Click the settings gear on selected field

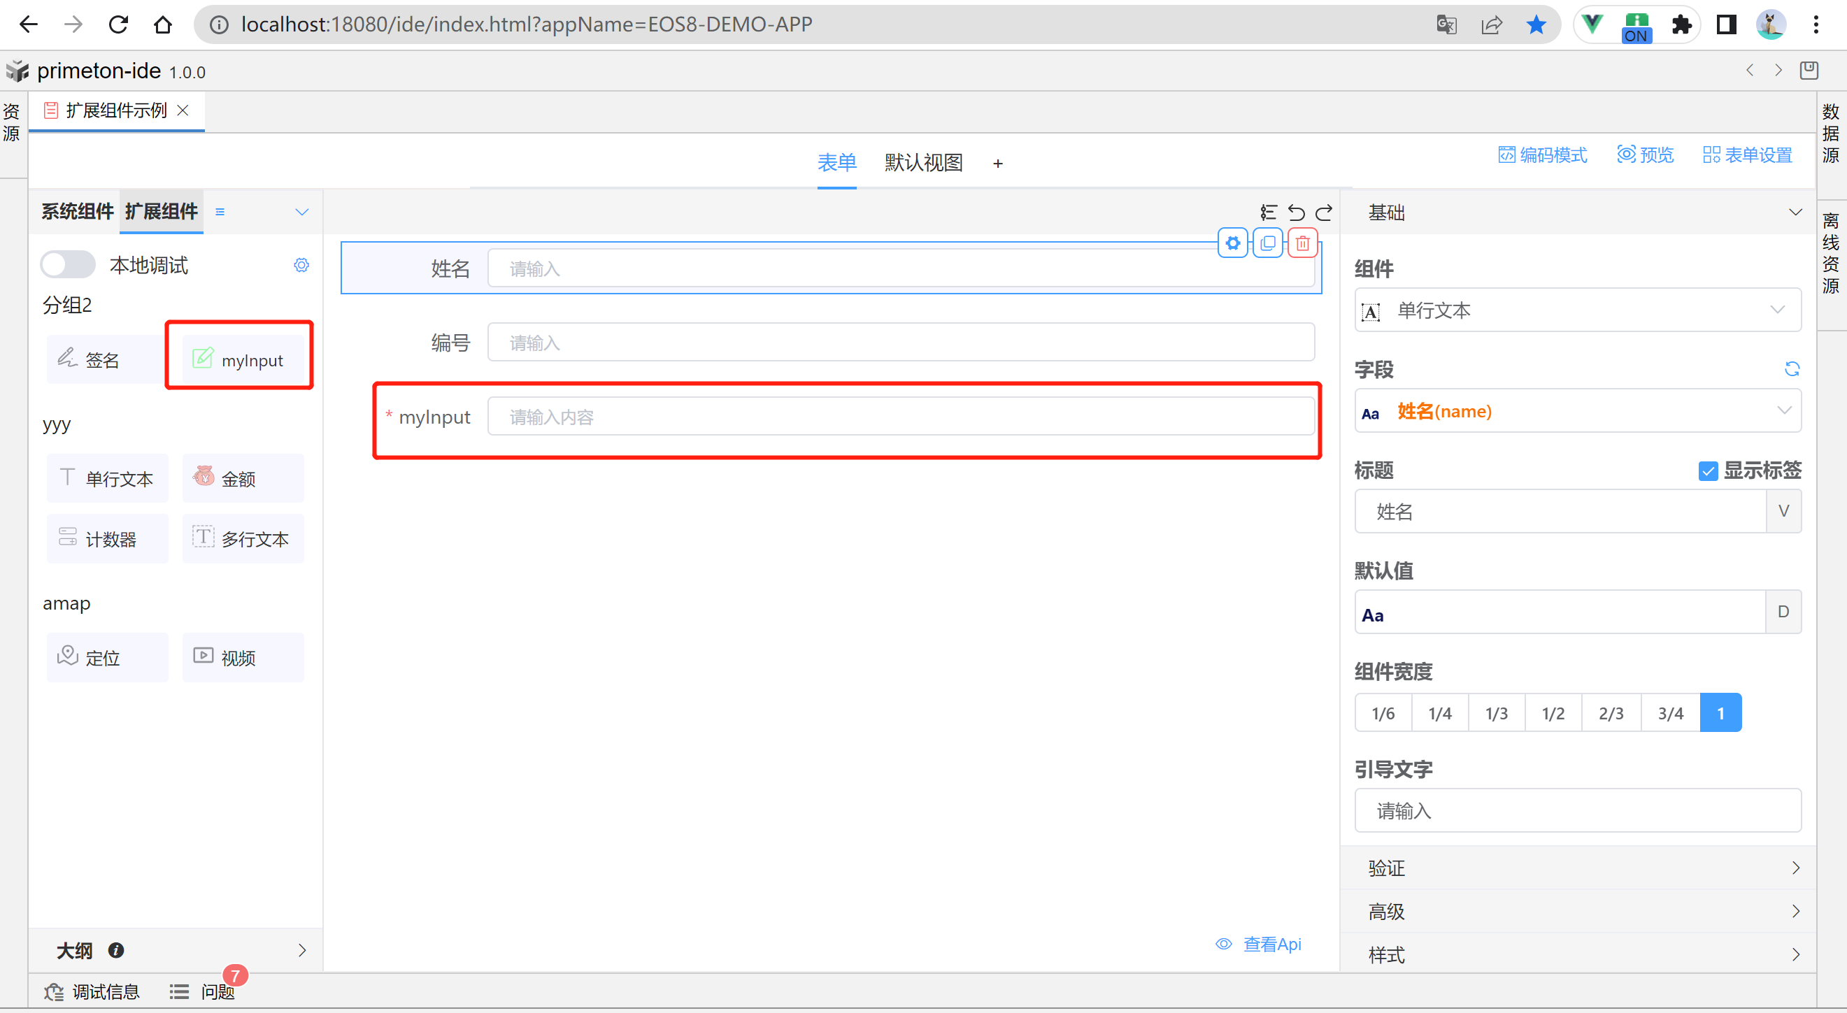coord(1232,244)
